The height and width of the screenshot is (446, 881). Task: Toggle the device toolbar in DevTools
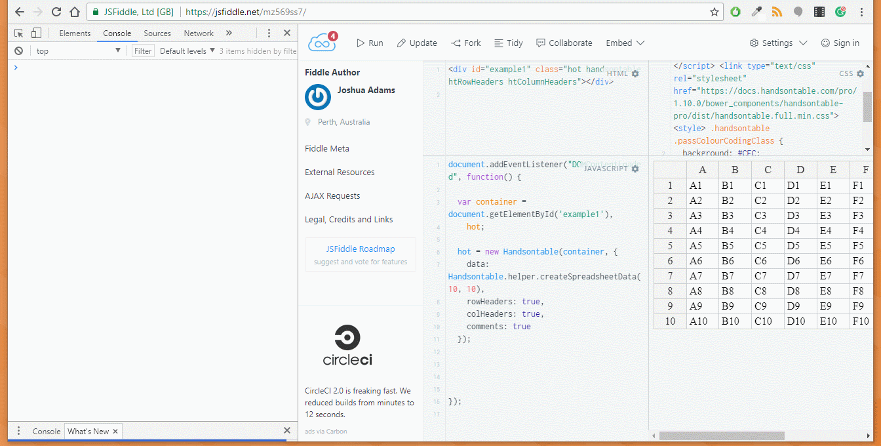click(36, 33)
